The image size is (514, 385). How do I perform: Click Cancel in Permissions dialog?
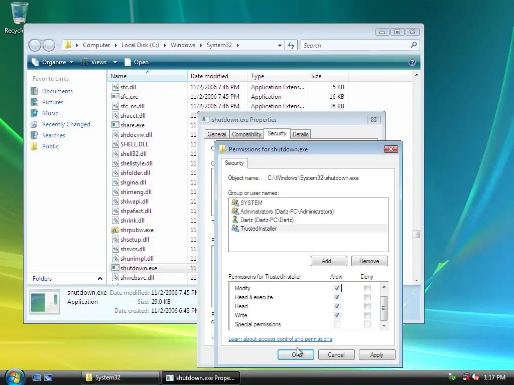point(336,355)
